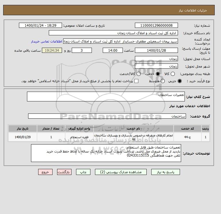Click the need date cell 1400/01/29
The height and width of the screenshot is (214, 221).
click(x=23, y=137)
